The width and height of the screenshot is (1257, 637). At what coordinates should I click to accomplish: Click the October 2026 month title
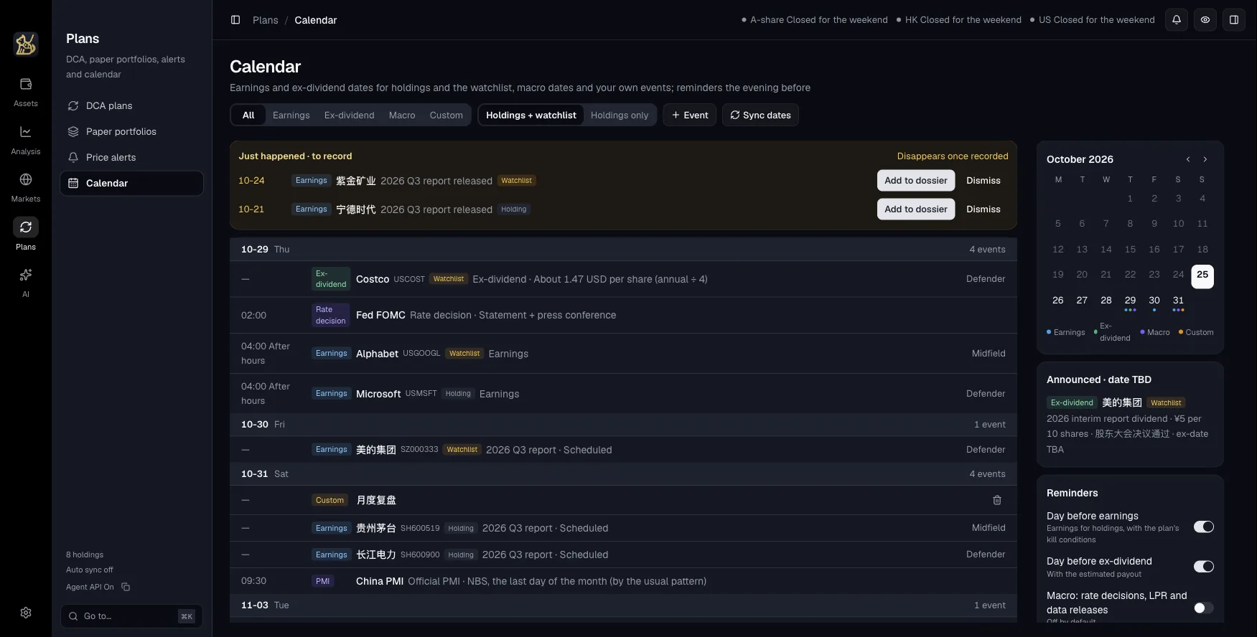click(x=1080, y=159)
